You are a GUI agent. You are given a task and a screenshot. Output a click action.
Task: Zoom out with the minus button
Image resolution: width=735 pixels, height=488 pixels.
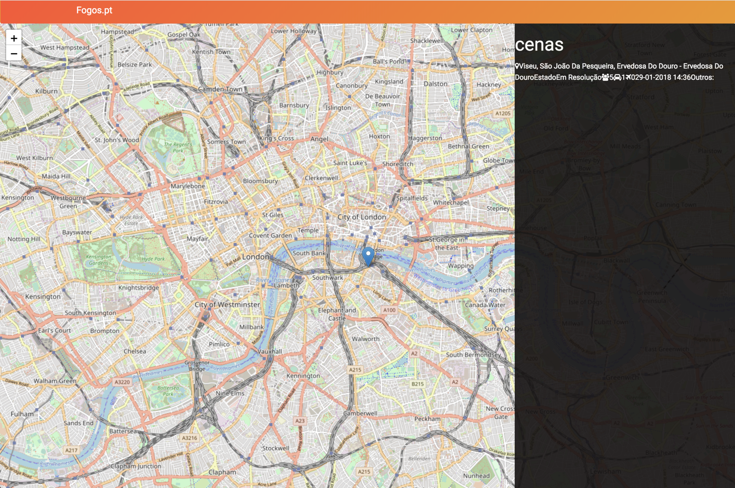click(x=14, y=54)
